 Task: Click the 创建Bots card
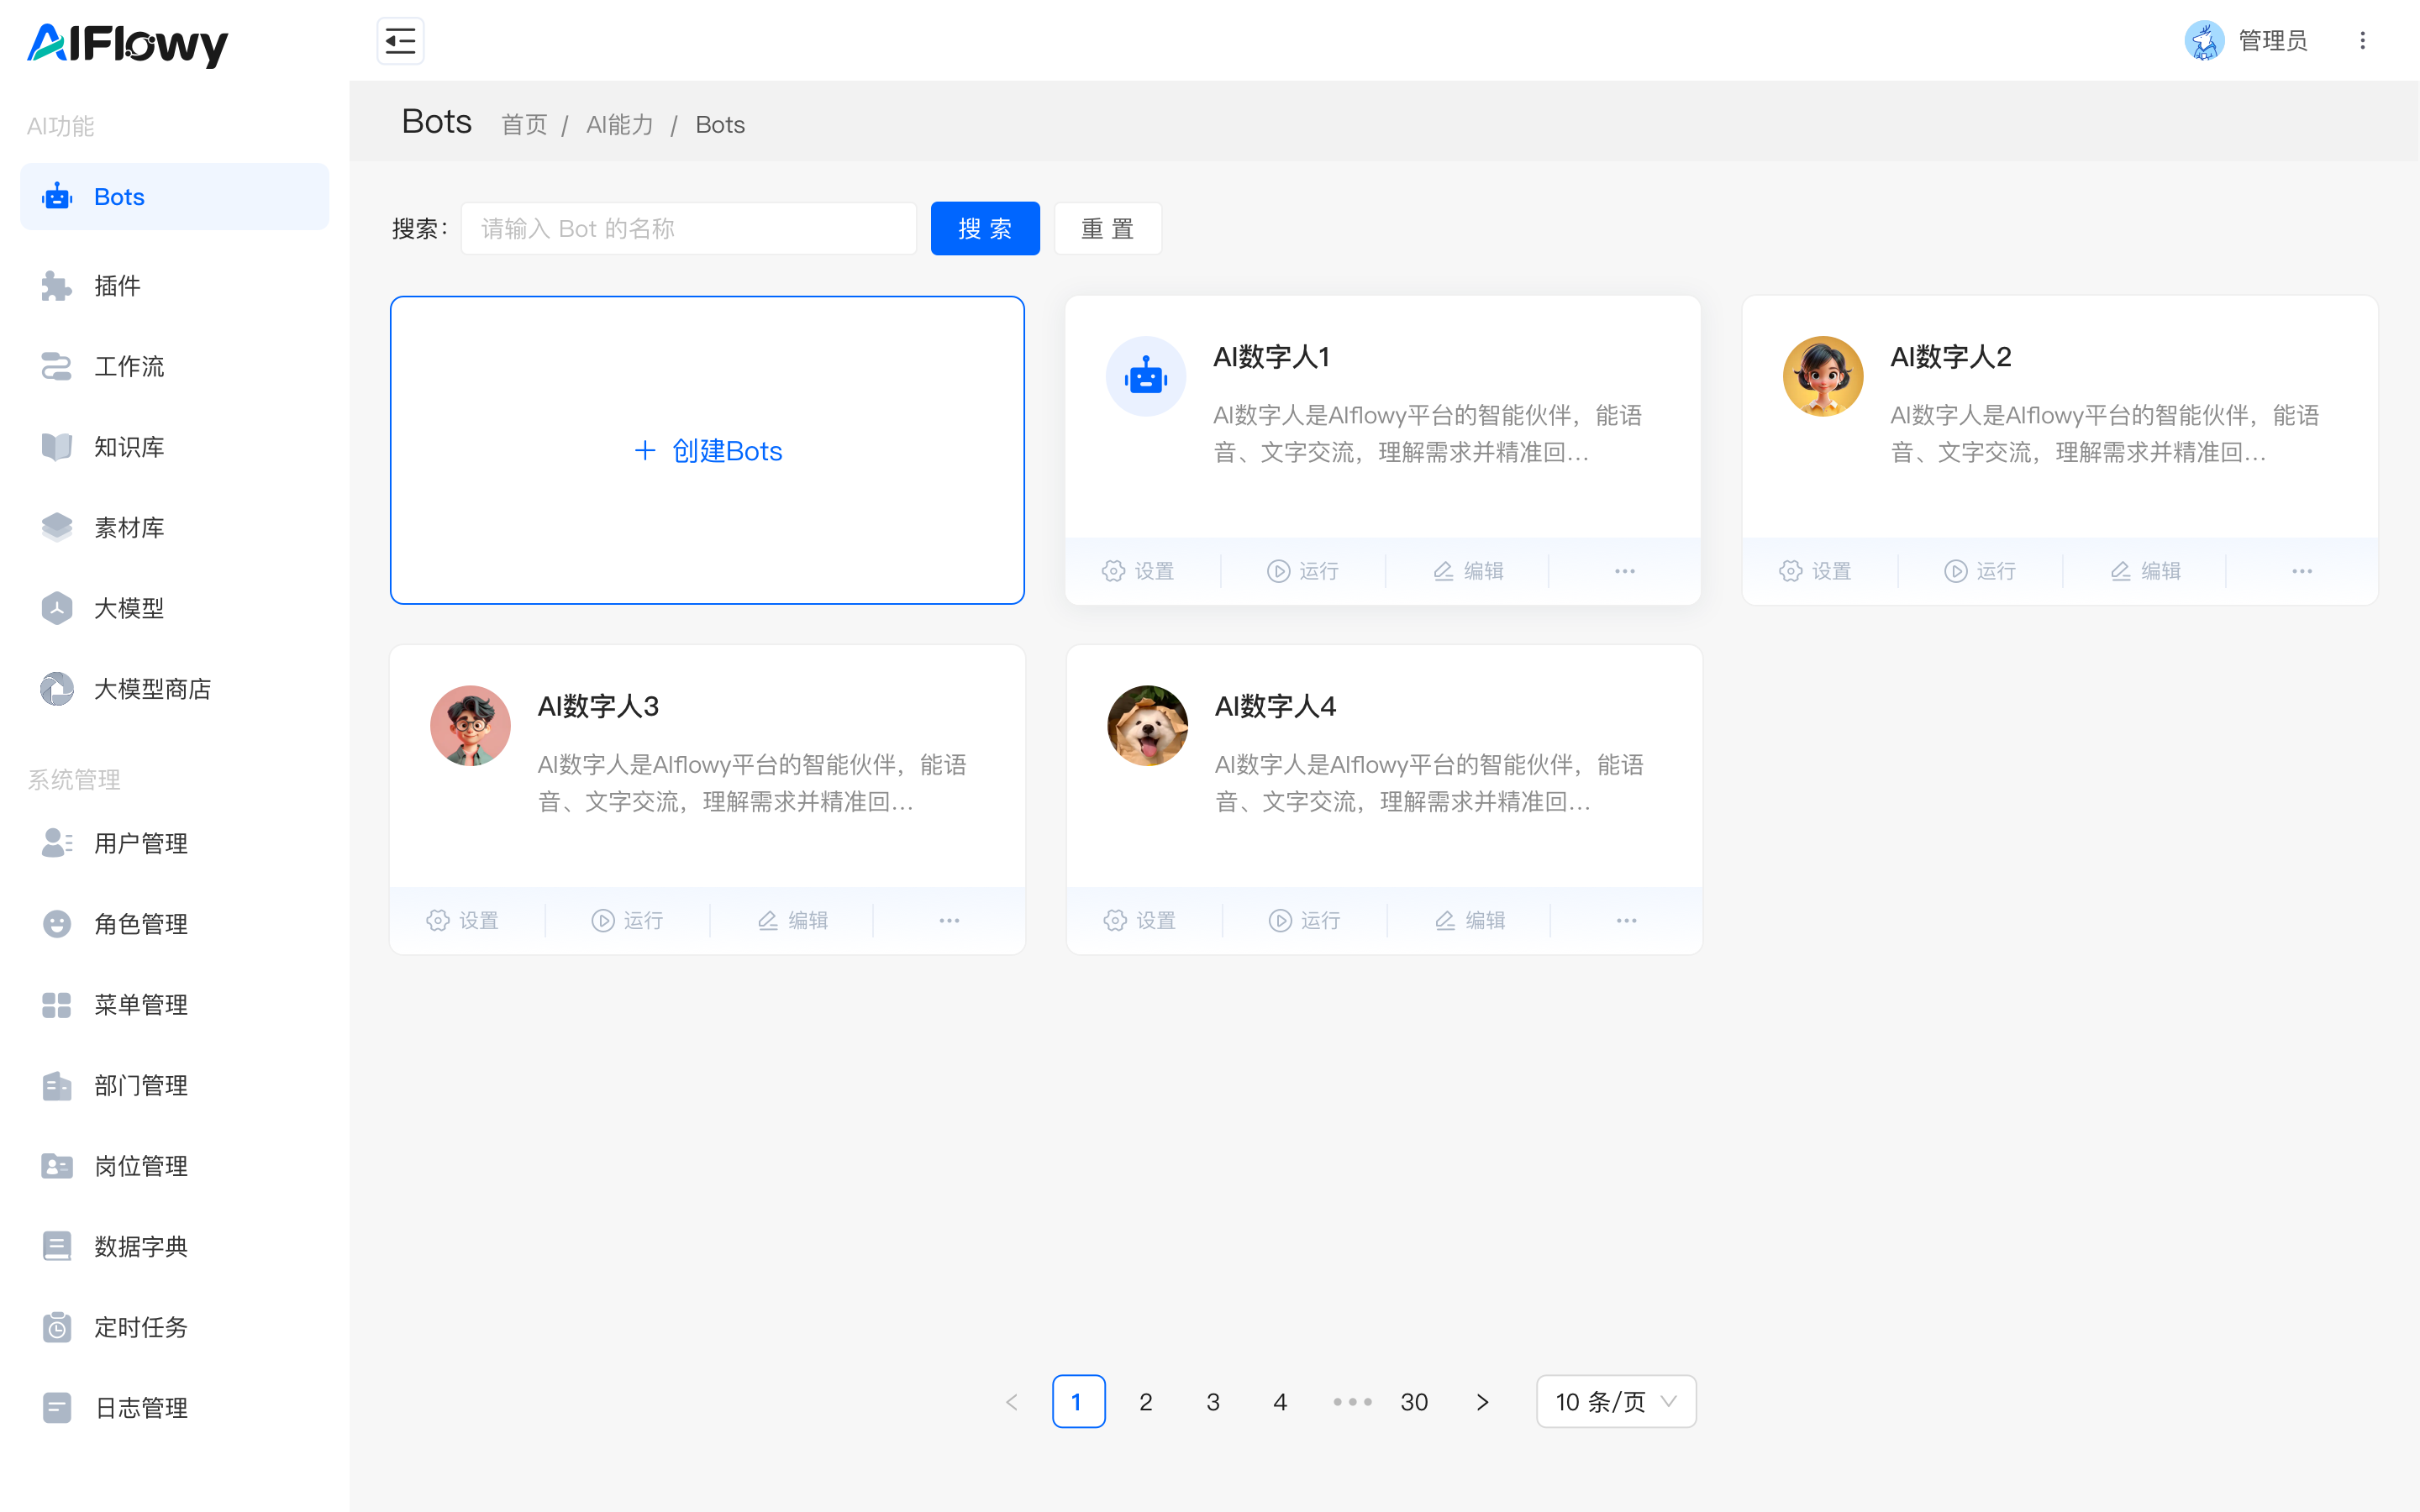(x=707, y=450)
